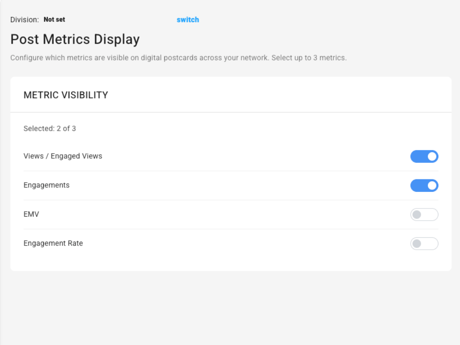
Task: Click the divider line under METRIC VISIBILITY
Action: click(x=231, y=112)
